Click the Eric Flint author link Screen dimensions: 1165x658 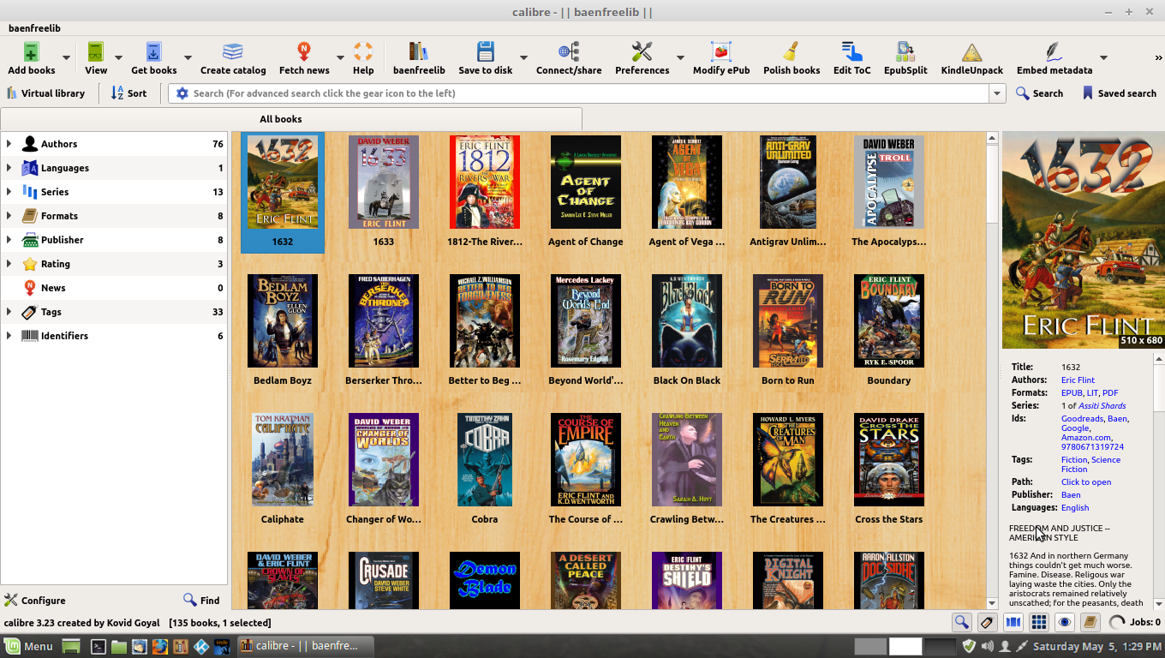pos(1078,380)
